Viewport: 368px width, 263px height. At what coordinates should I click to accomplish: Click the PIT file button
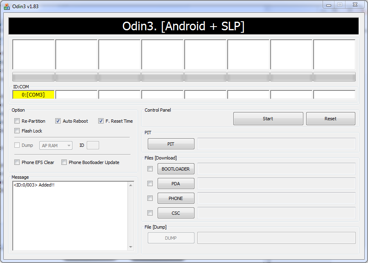[x=171, y=144]
